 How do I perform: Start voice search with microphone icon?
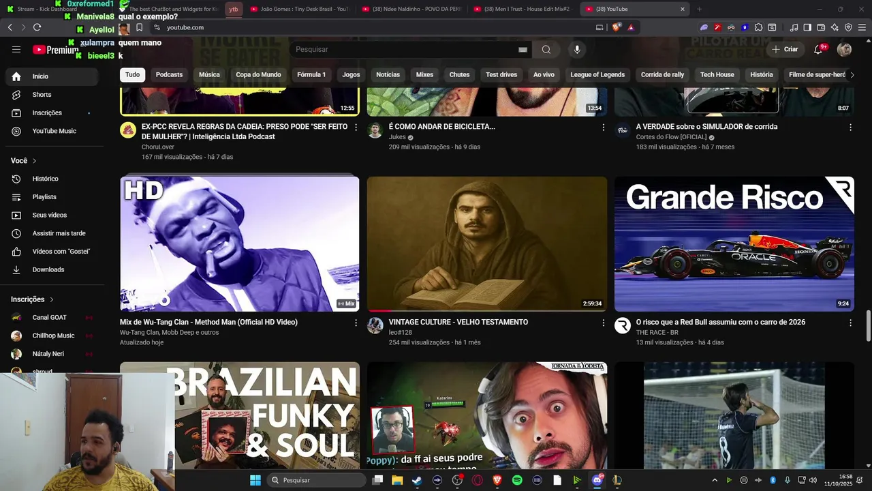click(577, 49)
